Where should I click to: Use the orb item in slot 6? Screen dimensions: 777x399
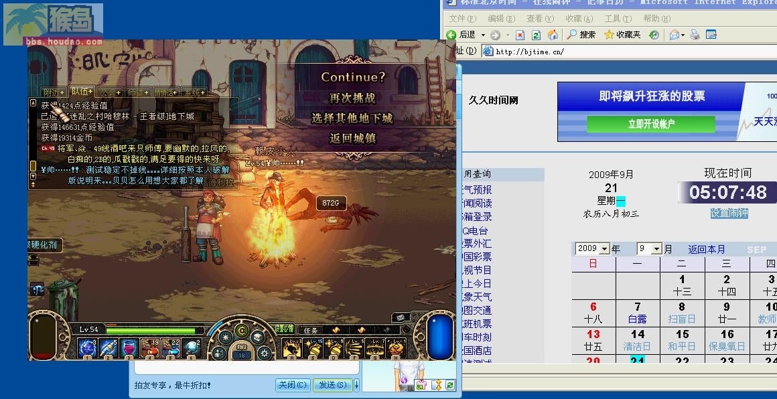[x=192, y=347]
